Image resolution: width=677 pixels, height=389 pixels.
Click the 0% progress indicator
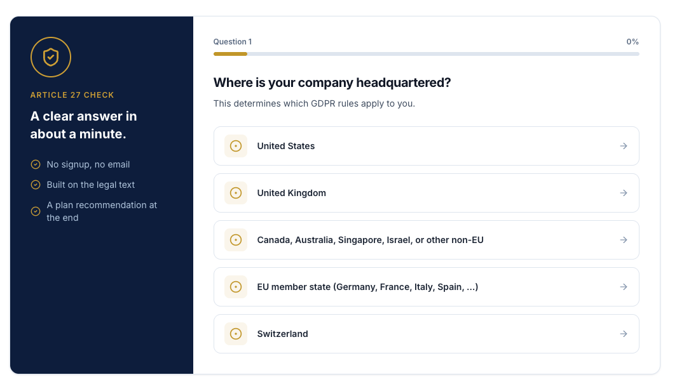click(x=633, y=42)
